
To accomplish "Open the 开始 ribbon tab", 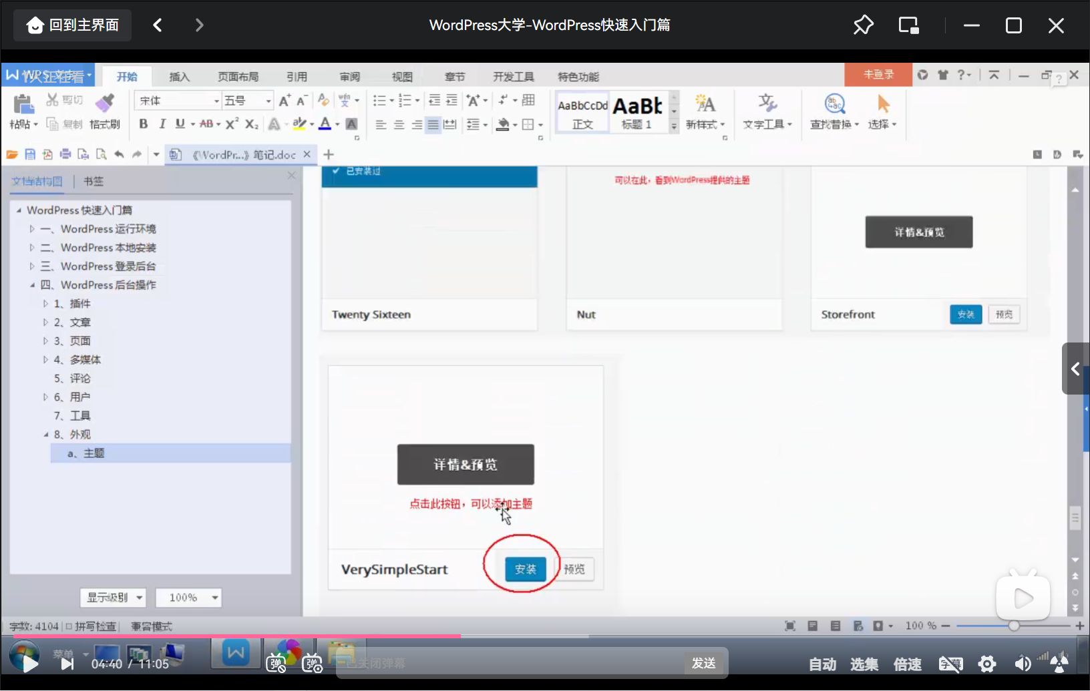I will click(127, 76).
